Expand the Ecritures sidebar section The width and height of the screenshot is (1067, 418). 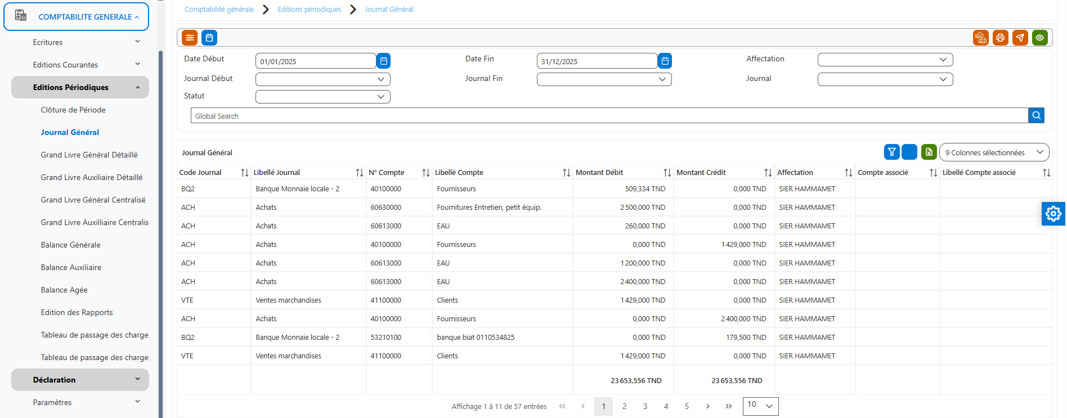pos(80,42)
